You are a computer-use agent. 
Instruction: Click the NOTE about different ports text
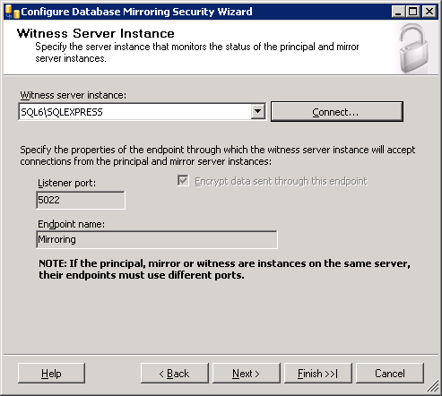point(224,269)
